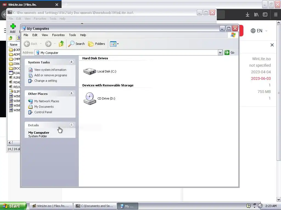Open the Favorites menu in 7-Zip window
The height and width of the screenshot is (210, 281).
pos(40,19)
